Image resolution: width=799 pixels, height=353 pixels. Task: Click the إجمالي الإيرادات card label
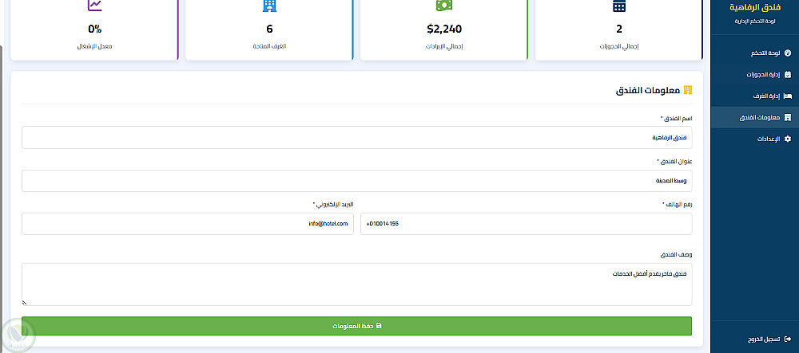point(444,46)
